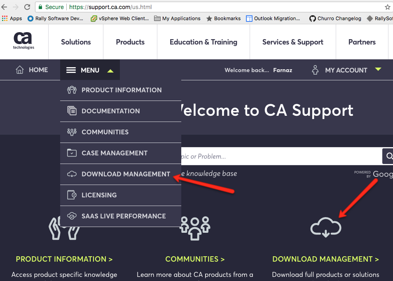
Task: Click the browser back arrow
Action: tap(5, 7)
